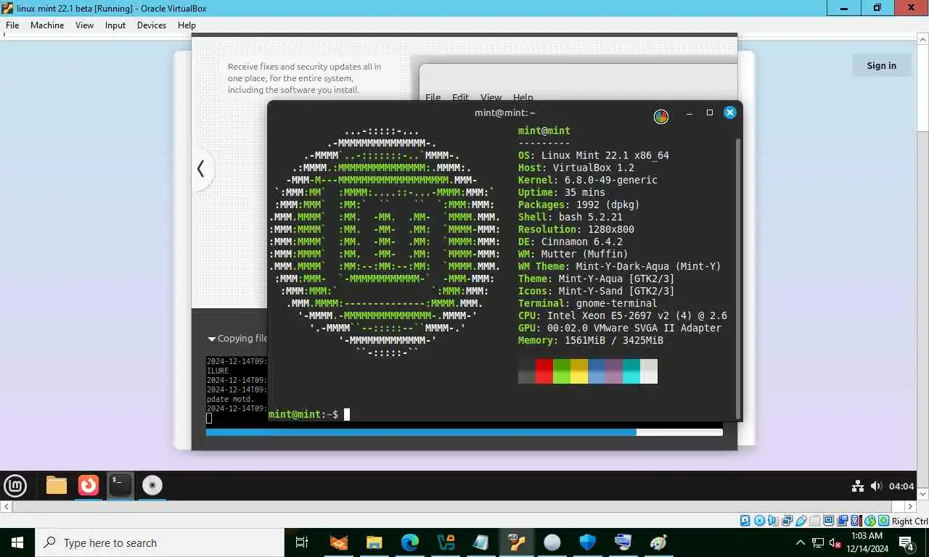929x557 pixels.
Task: Open Windows Task View
Action: (302, 542)
